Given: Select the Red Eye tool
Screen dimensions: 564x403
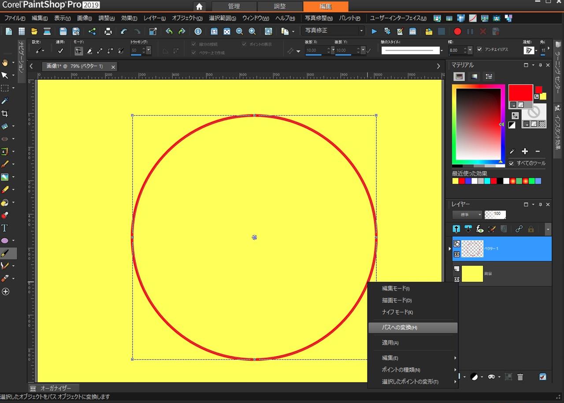Looking at the screenshot, I should pyautogui.click(x=5, y=139).
